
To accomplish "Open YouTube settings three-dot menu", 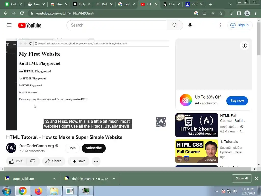I will click(220, 25).
